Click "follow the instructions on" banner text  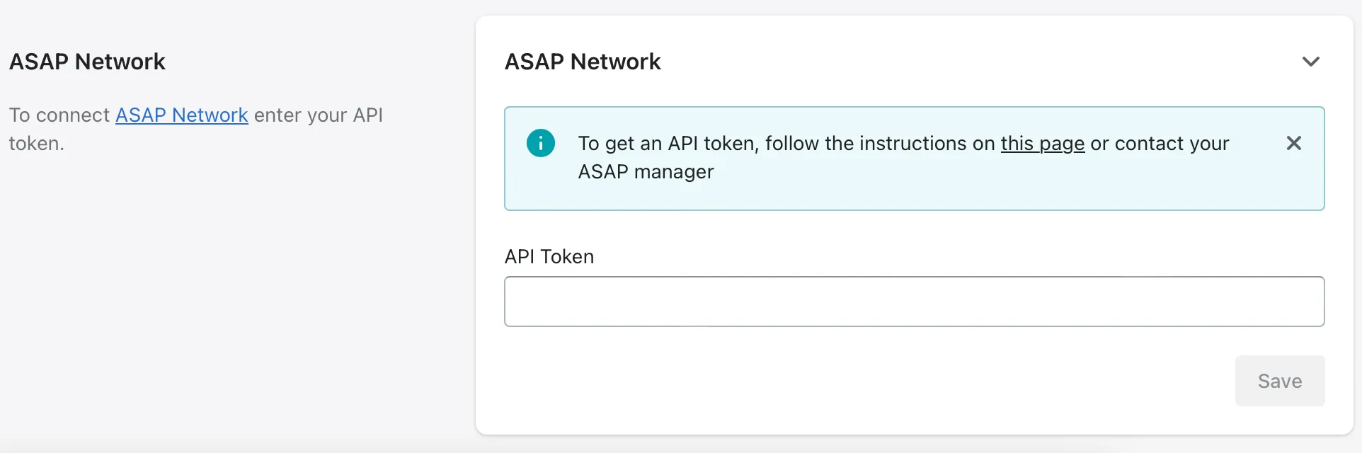[880, 144]
